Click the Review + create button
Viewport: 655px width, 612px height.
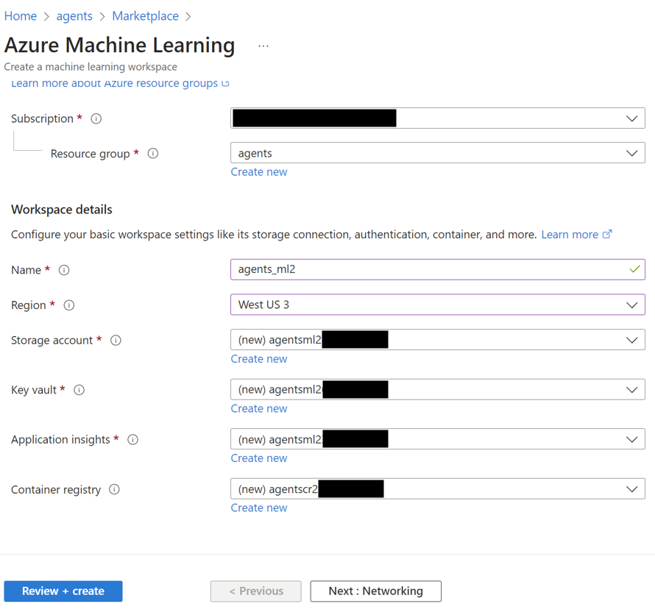coord(63,591)
